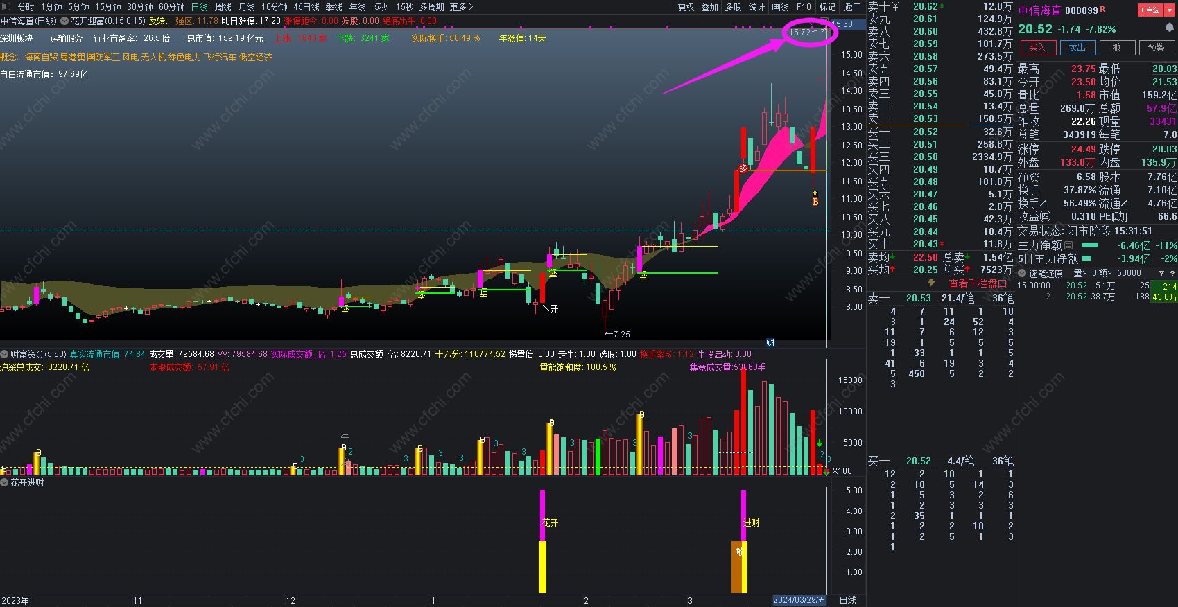The image size is (1178, 607).
Task: Switch to 分时 intraday view
Action: (26, 7)
